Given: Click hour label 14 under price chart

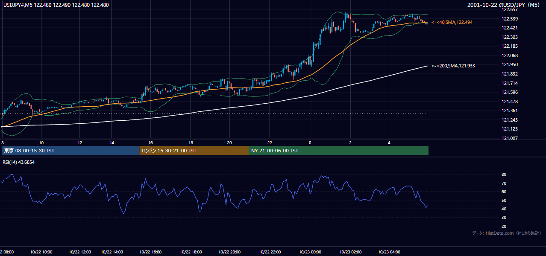Looking at the screenshot, I should coord(112,143).
